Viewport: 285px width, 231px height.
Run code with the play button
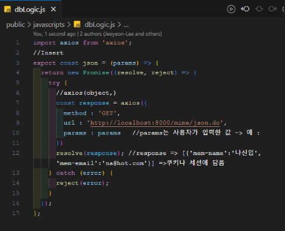click(231, 9)
